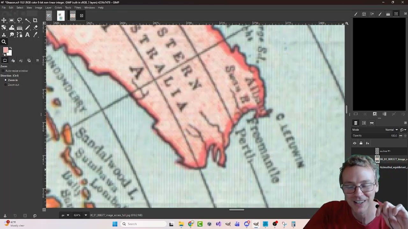Toggle the layers visibility eye header
Screen dimensions: 408x229
pyautogui.click(x=354, y=143)
